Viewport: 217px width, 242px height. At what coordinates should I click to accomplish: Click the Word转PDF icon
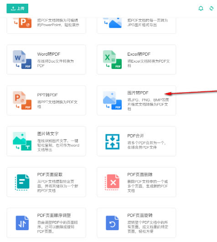point(22,59)
